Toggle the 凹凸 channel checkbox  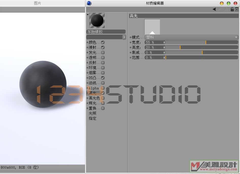(x=103, y=78)
